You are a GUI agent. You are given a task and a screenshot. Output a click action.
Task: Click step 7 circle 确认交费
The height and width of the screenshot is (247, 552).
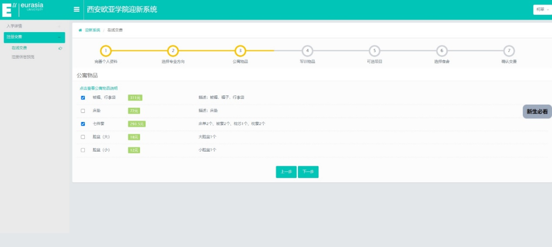point(509,51)
